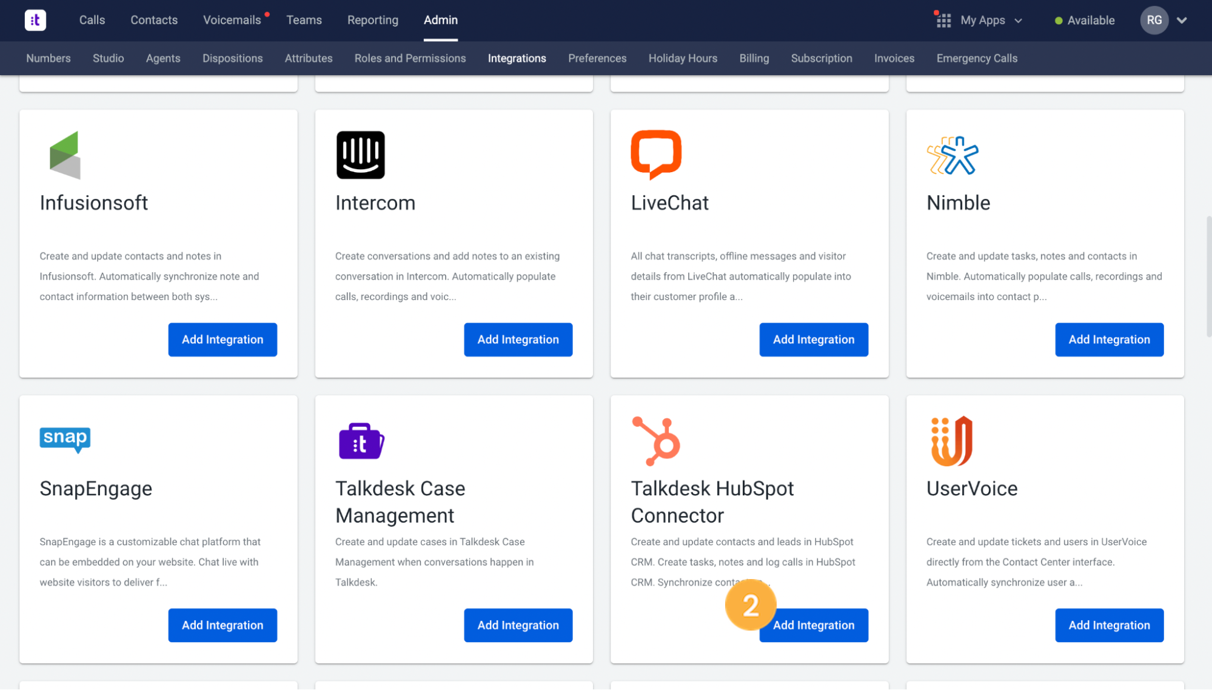
Task: Click the UserVoice logo
Action: tap(952, 441)
